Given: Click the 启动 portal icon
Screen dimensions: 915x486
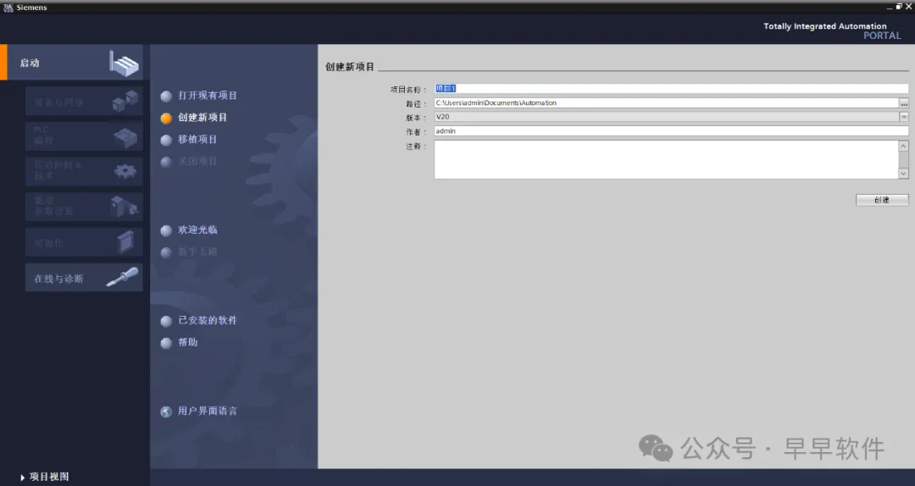Looking at the screenshot, I should coord(124,63).
